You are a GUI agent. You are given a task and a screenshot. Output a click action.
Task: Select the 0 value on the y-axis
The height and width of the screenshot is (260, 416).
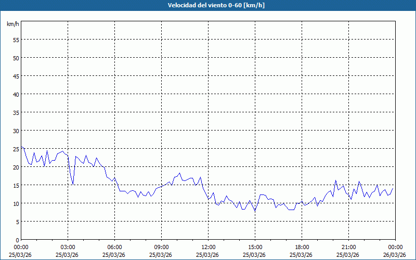coord(17,240)
